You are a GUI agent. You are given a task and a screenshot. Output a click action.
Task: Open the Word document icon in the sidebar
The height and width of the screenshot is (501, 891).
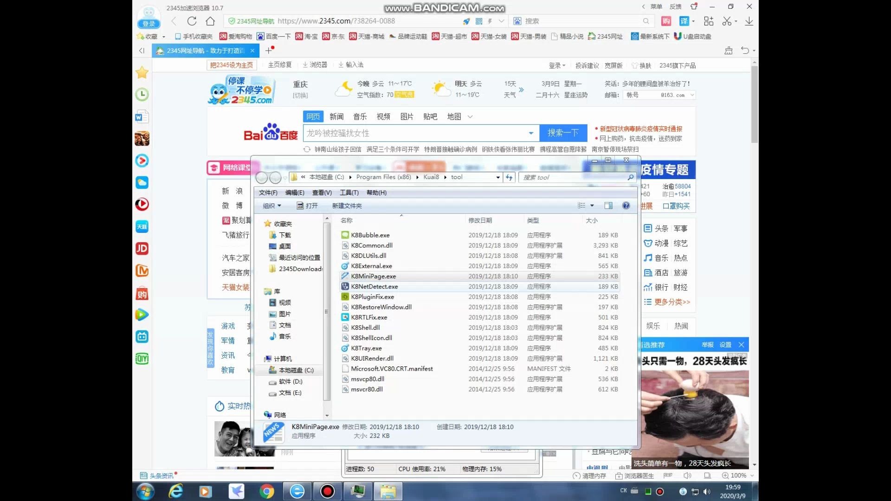142,116
